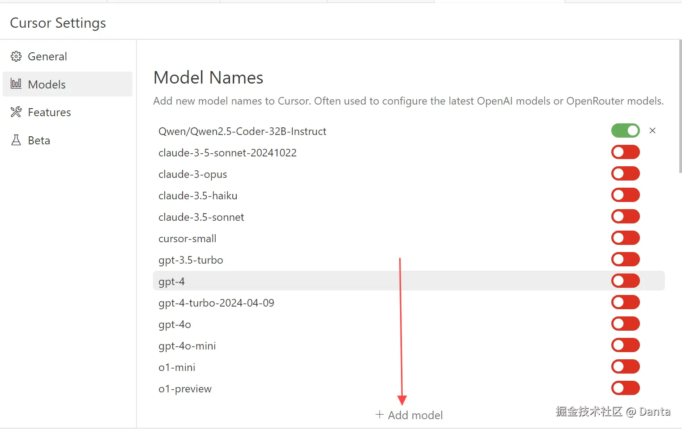682x429 pixels.
Task: Disable the Qwen2.5-Coder-32B-Instruct model toggle
Action: pyautogui.click(x=625, y=130)
